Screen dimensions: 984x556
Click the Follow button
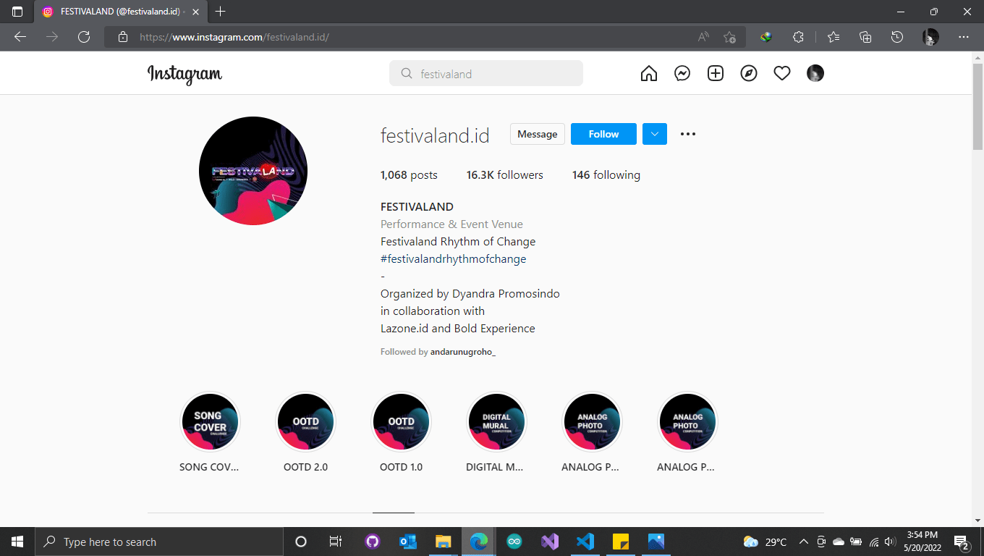pos(603,134)
